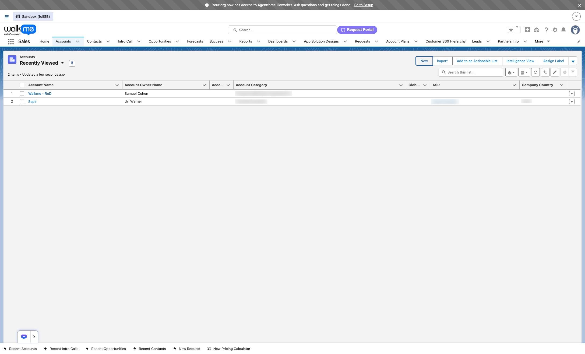Select the Walkme - RnD row checkbox

click(22, 94)
